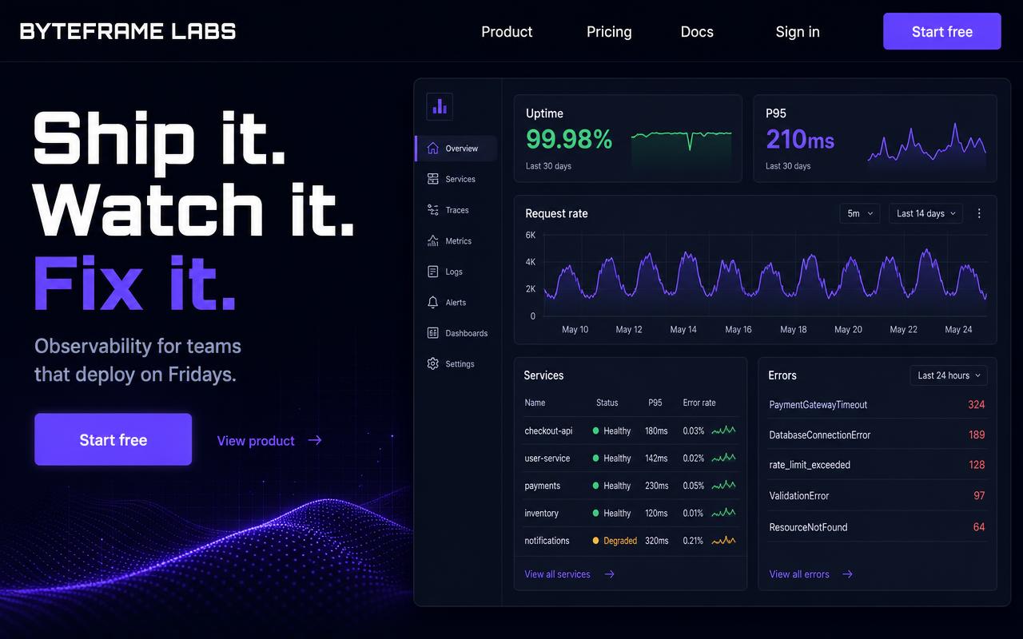1023x639 pixels.
Task: Click inventory service name
Action: 541,513
